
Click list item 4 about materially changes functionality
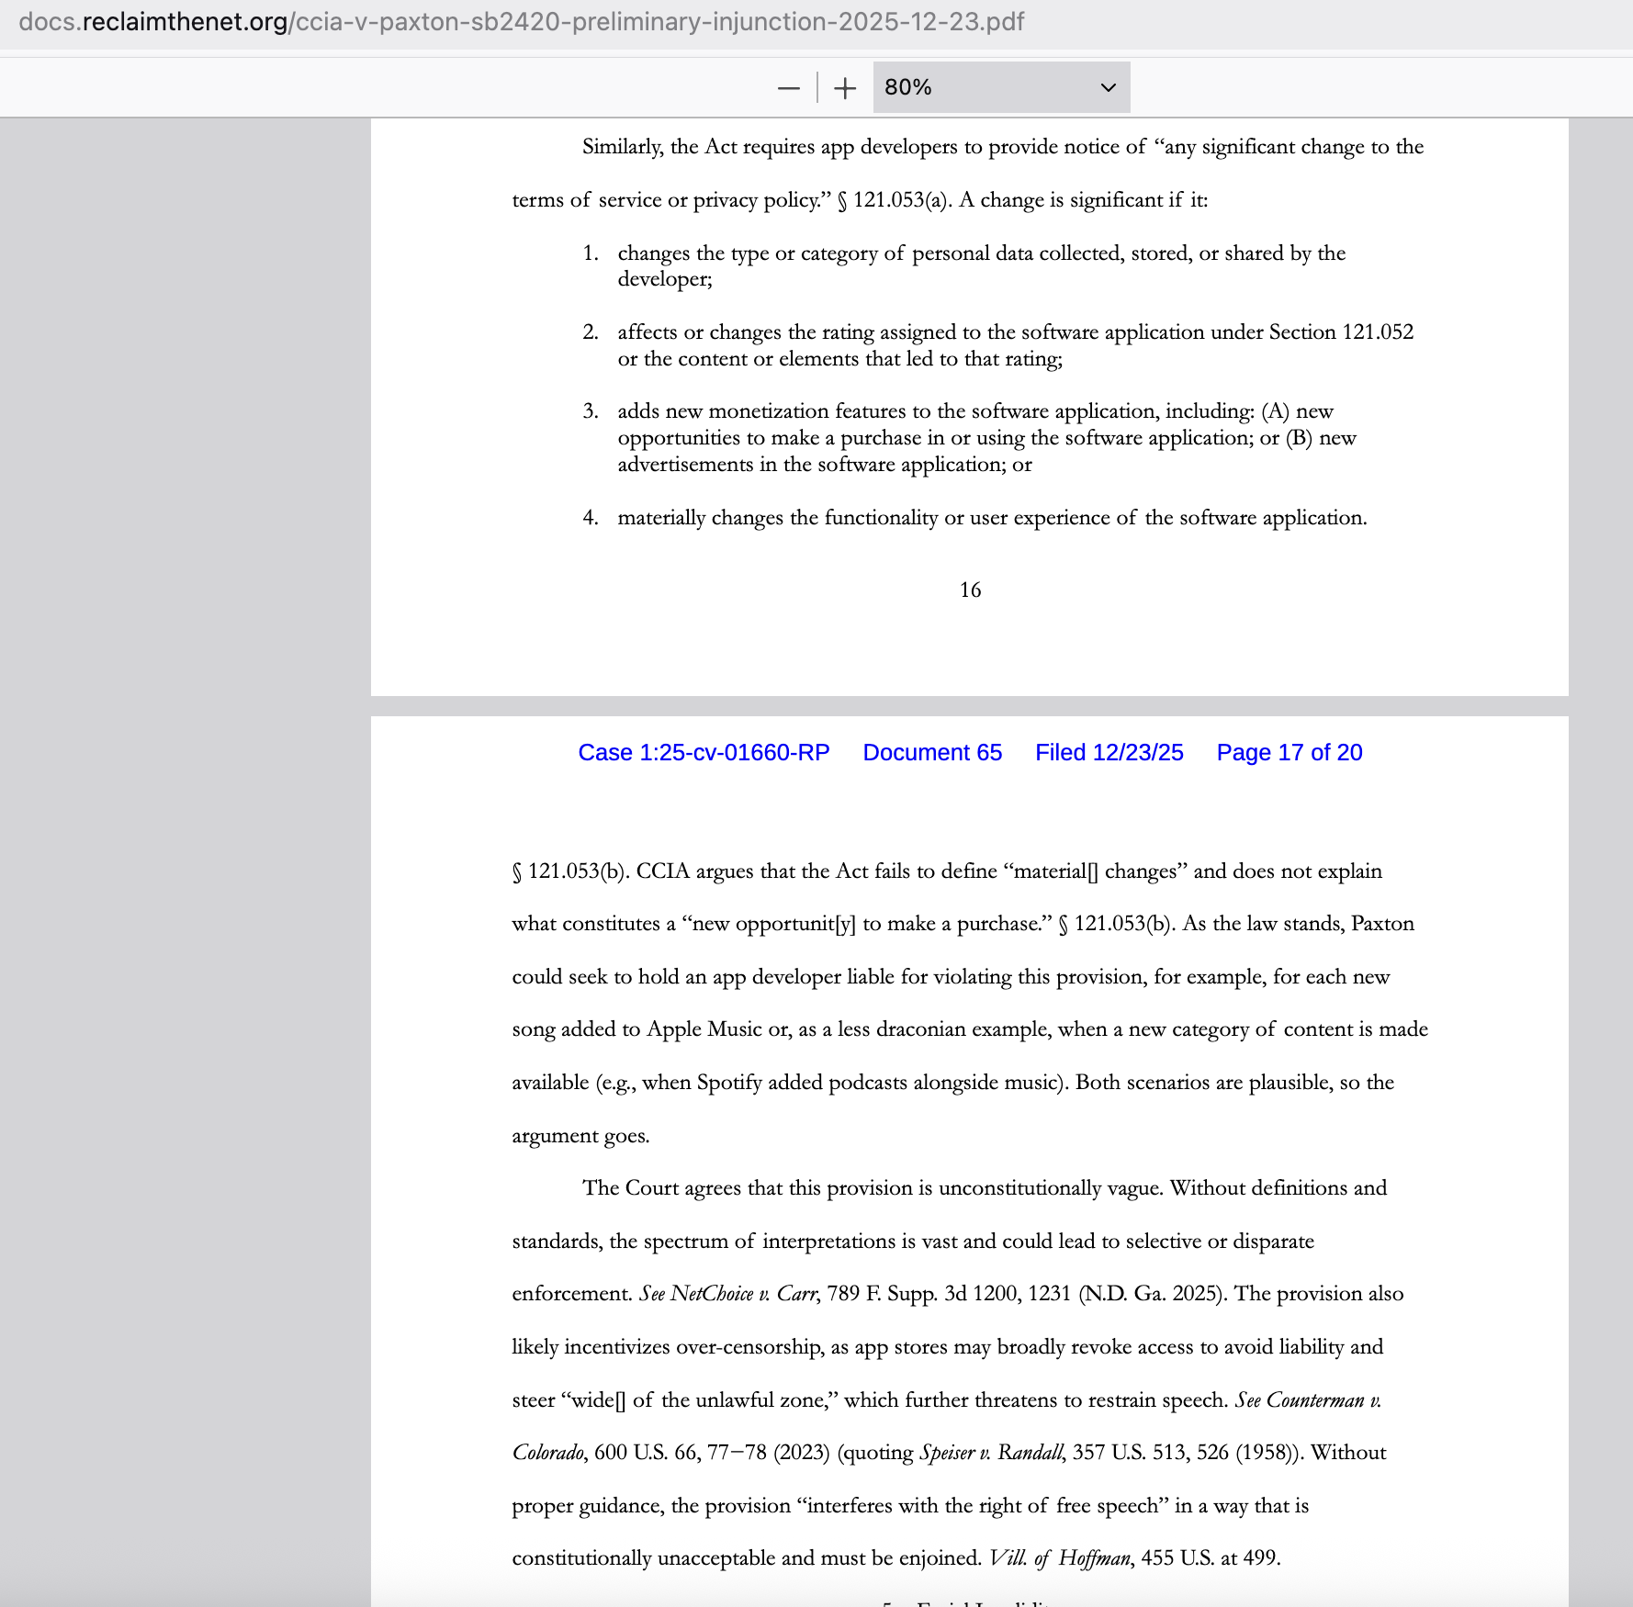click(974, 518)
